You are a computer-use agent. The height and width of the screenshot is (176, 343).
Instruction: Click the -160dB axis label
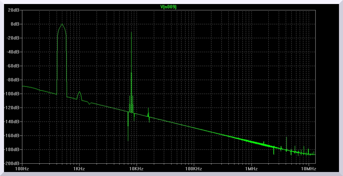pos(13,136)
